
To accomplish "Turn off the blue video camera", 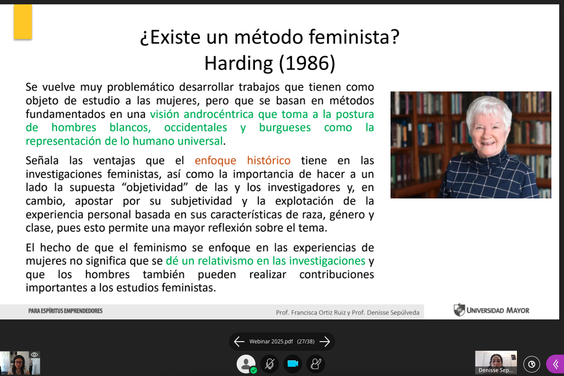I will pos(293,364).
